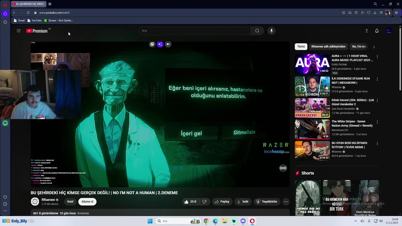Show hidden system tray icons chevron
The height and width of the screenshot is (226, 402).
click(356, 221)
